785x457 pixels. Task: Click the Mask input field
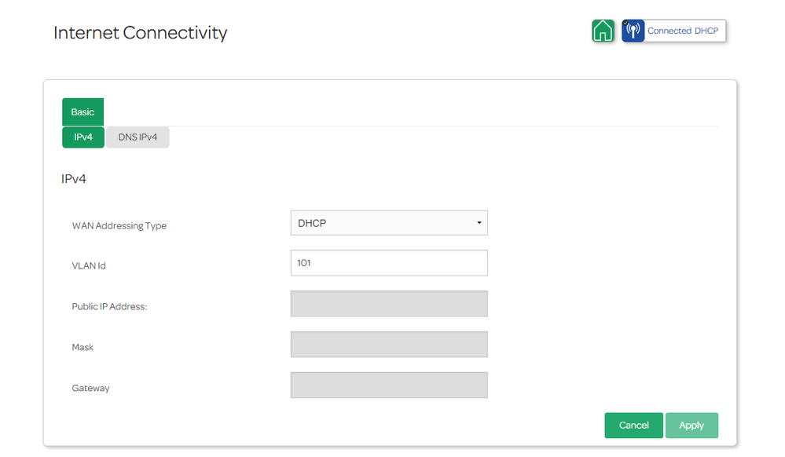pyautogui.click(x=389, y=345)
